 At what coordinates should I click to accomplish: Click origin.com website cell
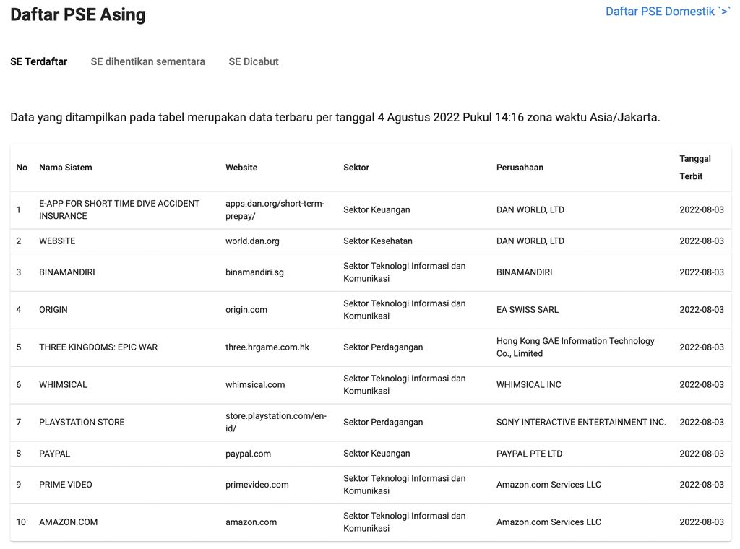click(x=246, y=310)
